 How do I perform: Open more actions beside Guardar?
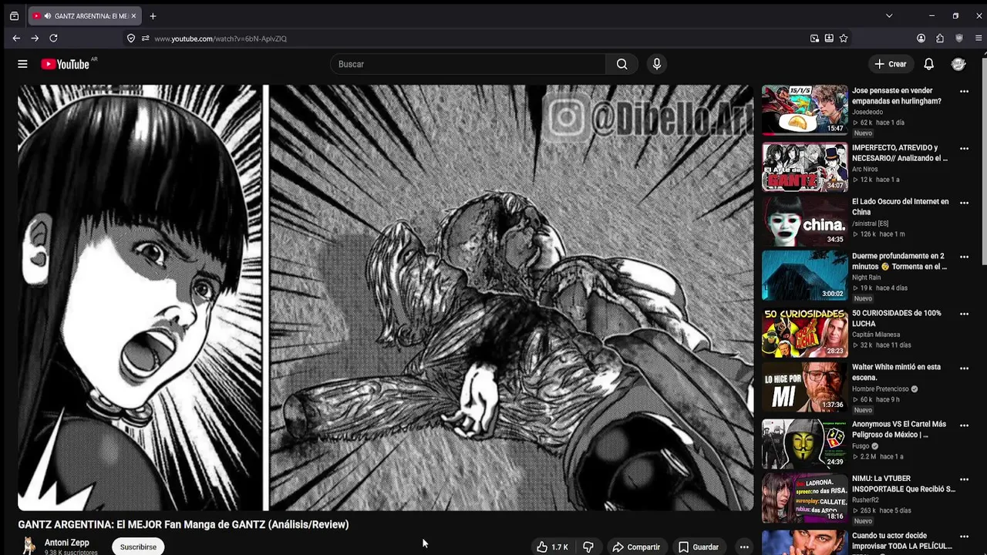point(744,547)
